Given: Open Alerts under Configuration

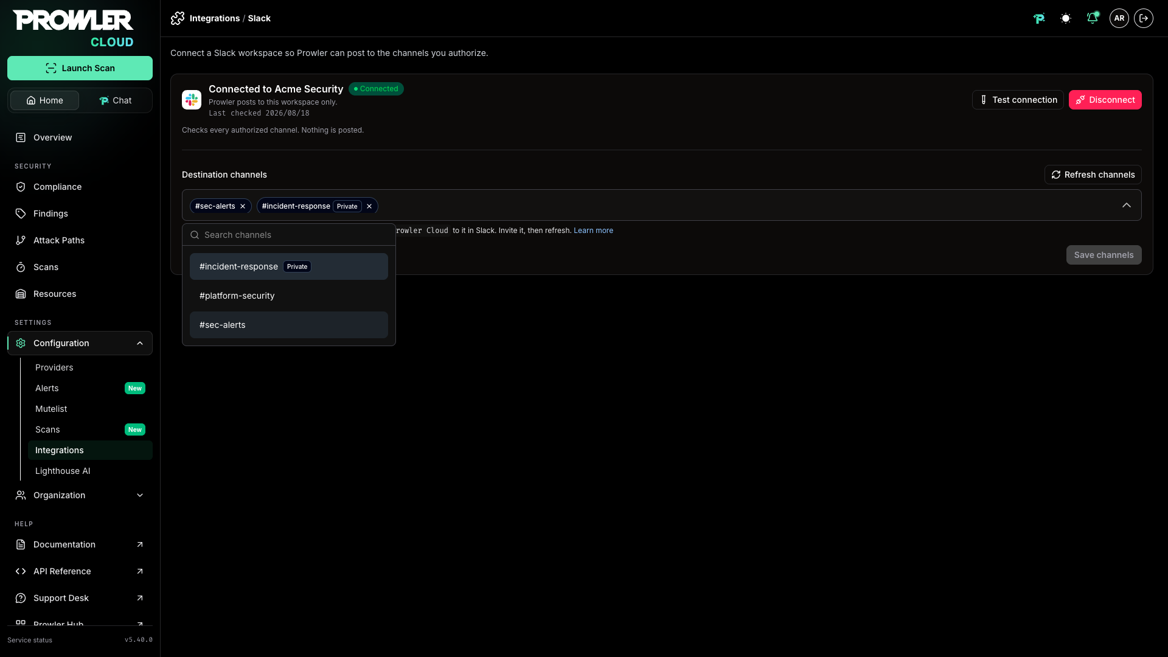Looking at the screenshot, I should pos(90,388).
